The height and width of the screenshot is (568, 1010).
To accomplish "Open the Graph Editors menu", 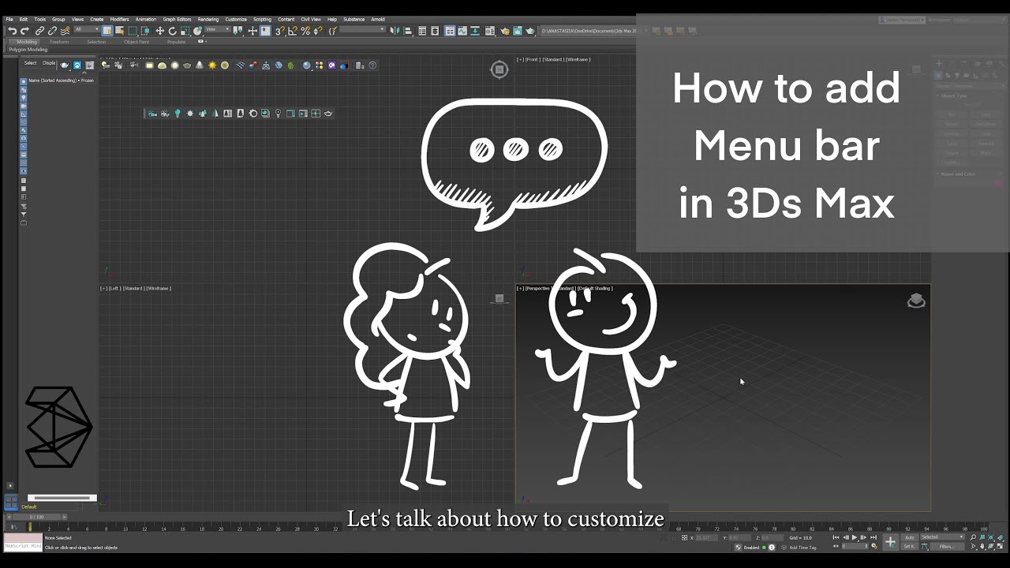I will (x=177, y=19).
